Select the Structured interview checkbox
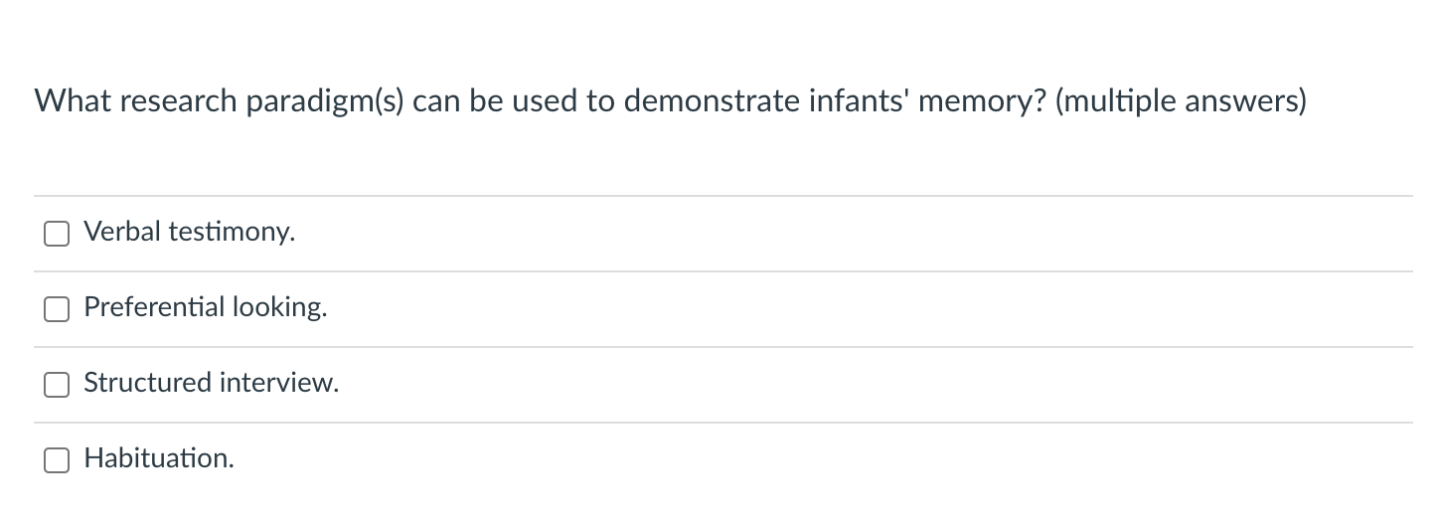 57,385
